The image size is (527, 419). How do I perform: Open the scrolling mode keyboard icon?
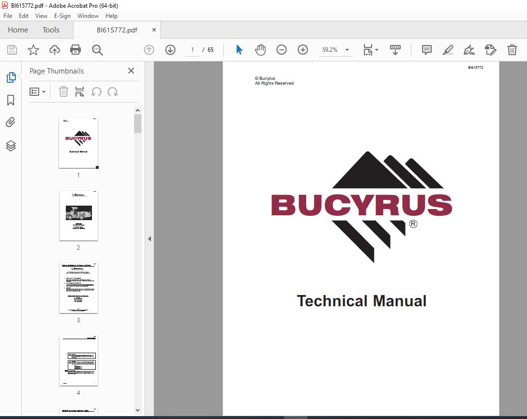tap(395, 50)
